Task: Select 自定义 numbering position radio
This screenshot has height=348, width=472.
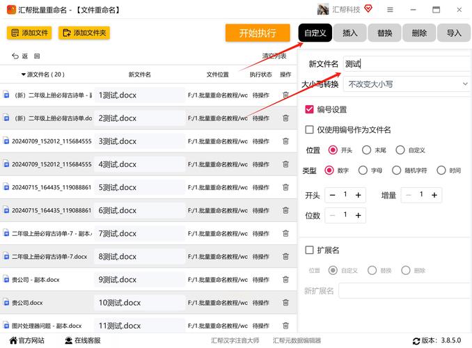Action: pyautogui.click(x=400, y=150)
